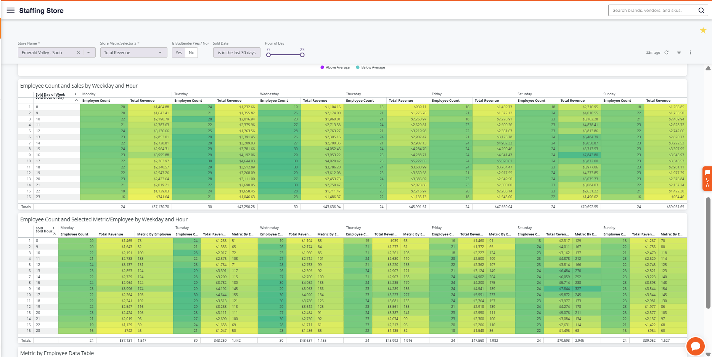Expand the Store Name dropdown arrow
The height and width of the screenshot is (357, 712).
89,53
